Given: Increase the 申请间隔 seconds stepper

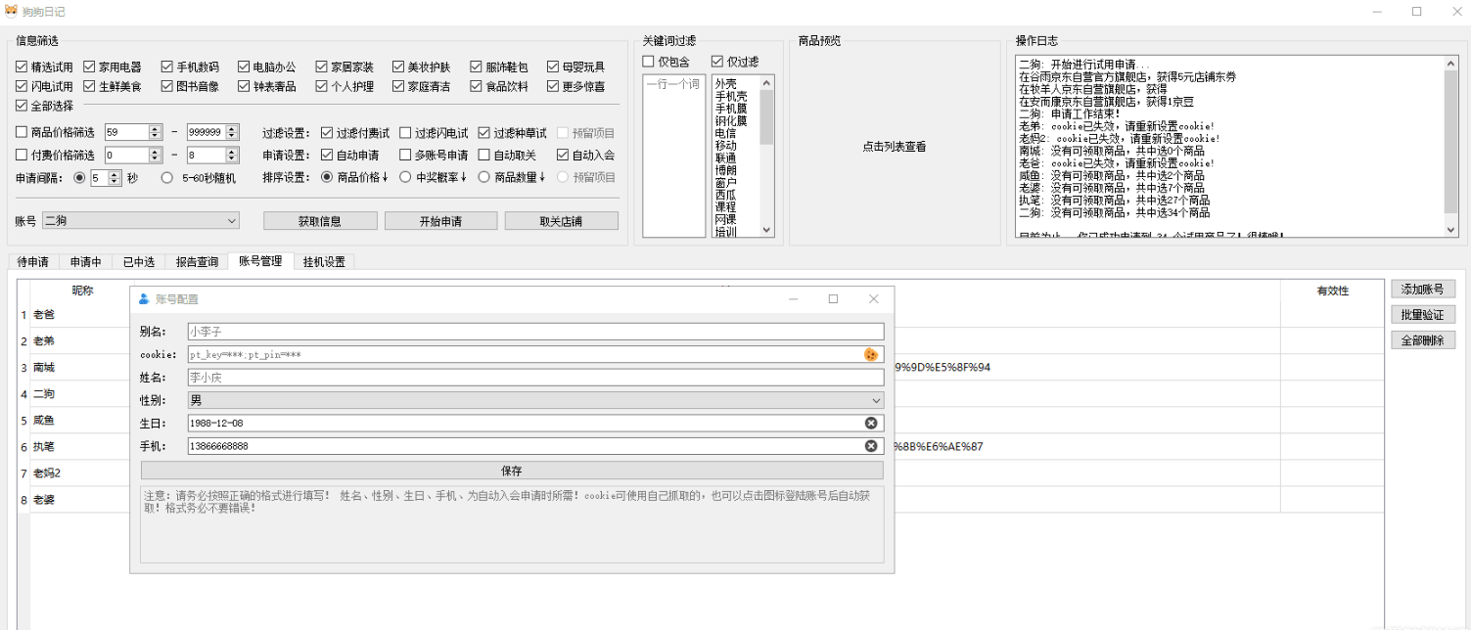Looking at the screenshot, I should tap(115, 174).
